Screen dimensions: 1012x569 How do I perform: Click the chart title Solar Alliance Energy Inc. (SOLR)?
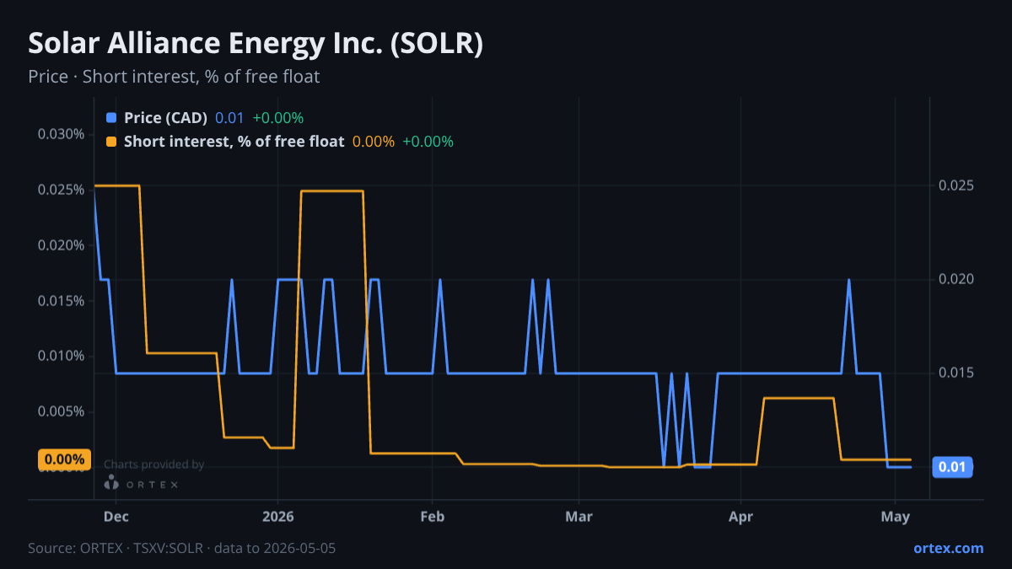256,43
